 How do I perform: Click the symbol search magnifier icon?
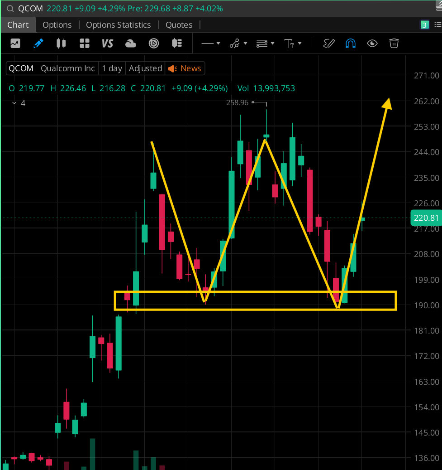tap(10, 9)
